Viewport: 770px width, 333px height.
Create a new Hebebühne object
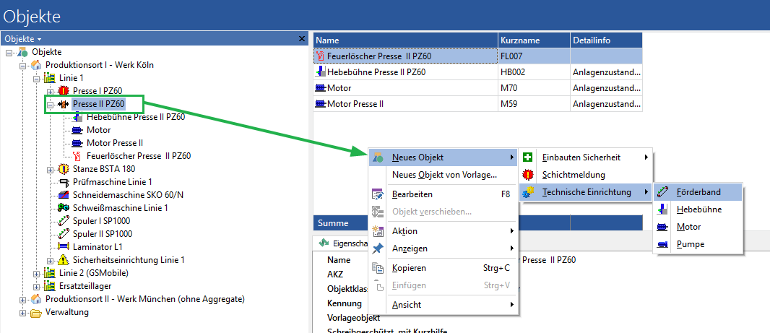pyautogui.click(x=698, y=209)
